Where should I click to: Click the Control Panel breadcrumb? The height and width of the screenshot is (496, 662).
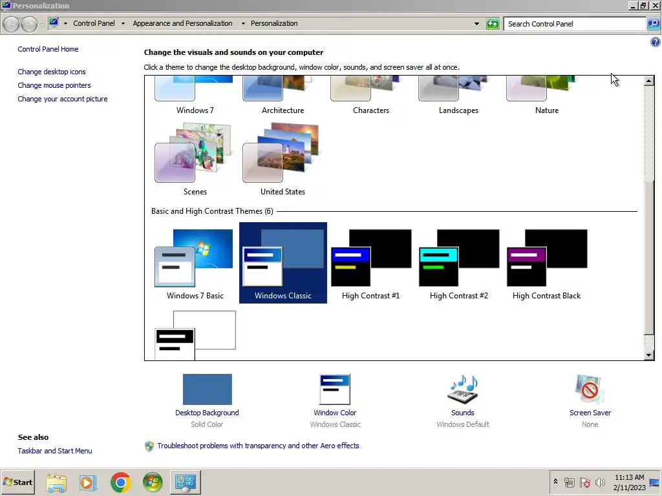(x=94, y=23)
